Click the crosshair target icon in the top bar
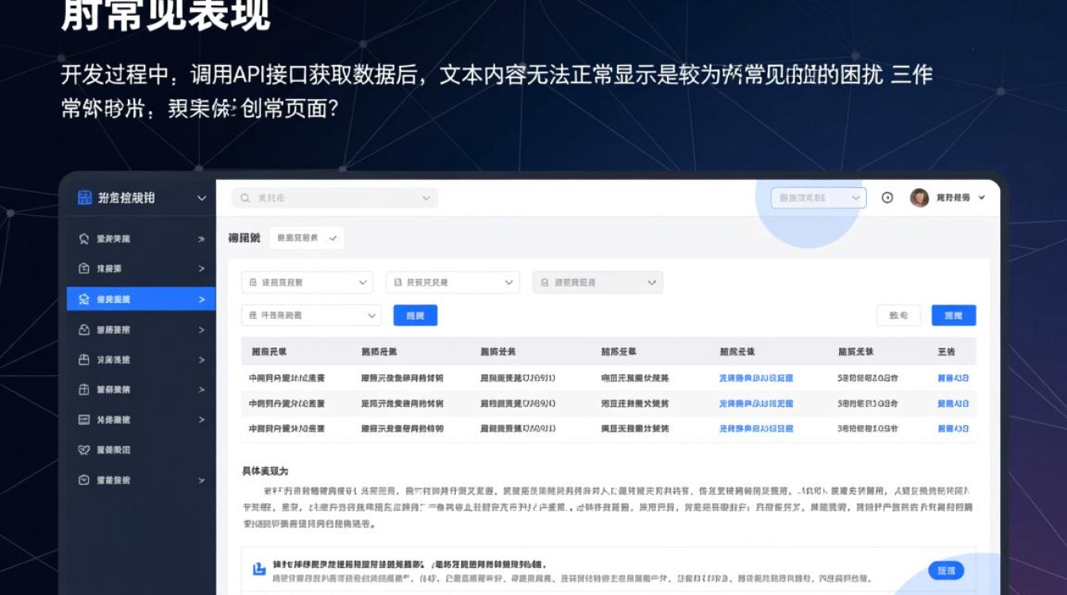The image size is (1067, 595). (888, 198)
